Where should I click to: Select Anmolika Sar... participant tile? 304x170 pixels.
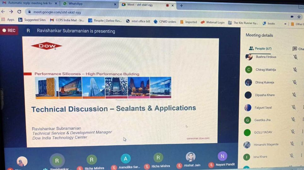[x=126, y=161]
